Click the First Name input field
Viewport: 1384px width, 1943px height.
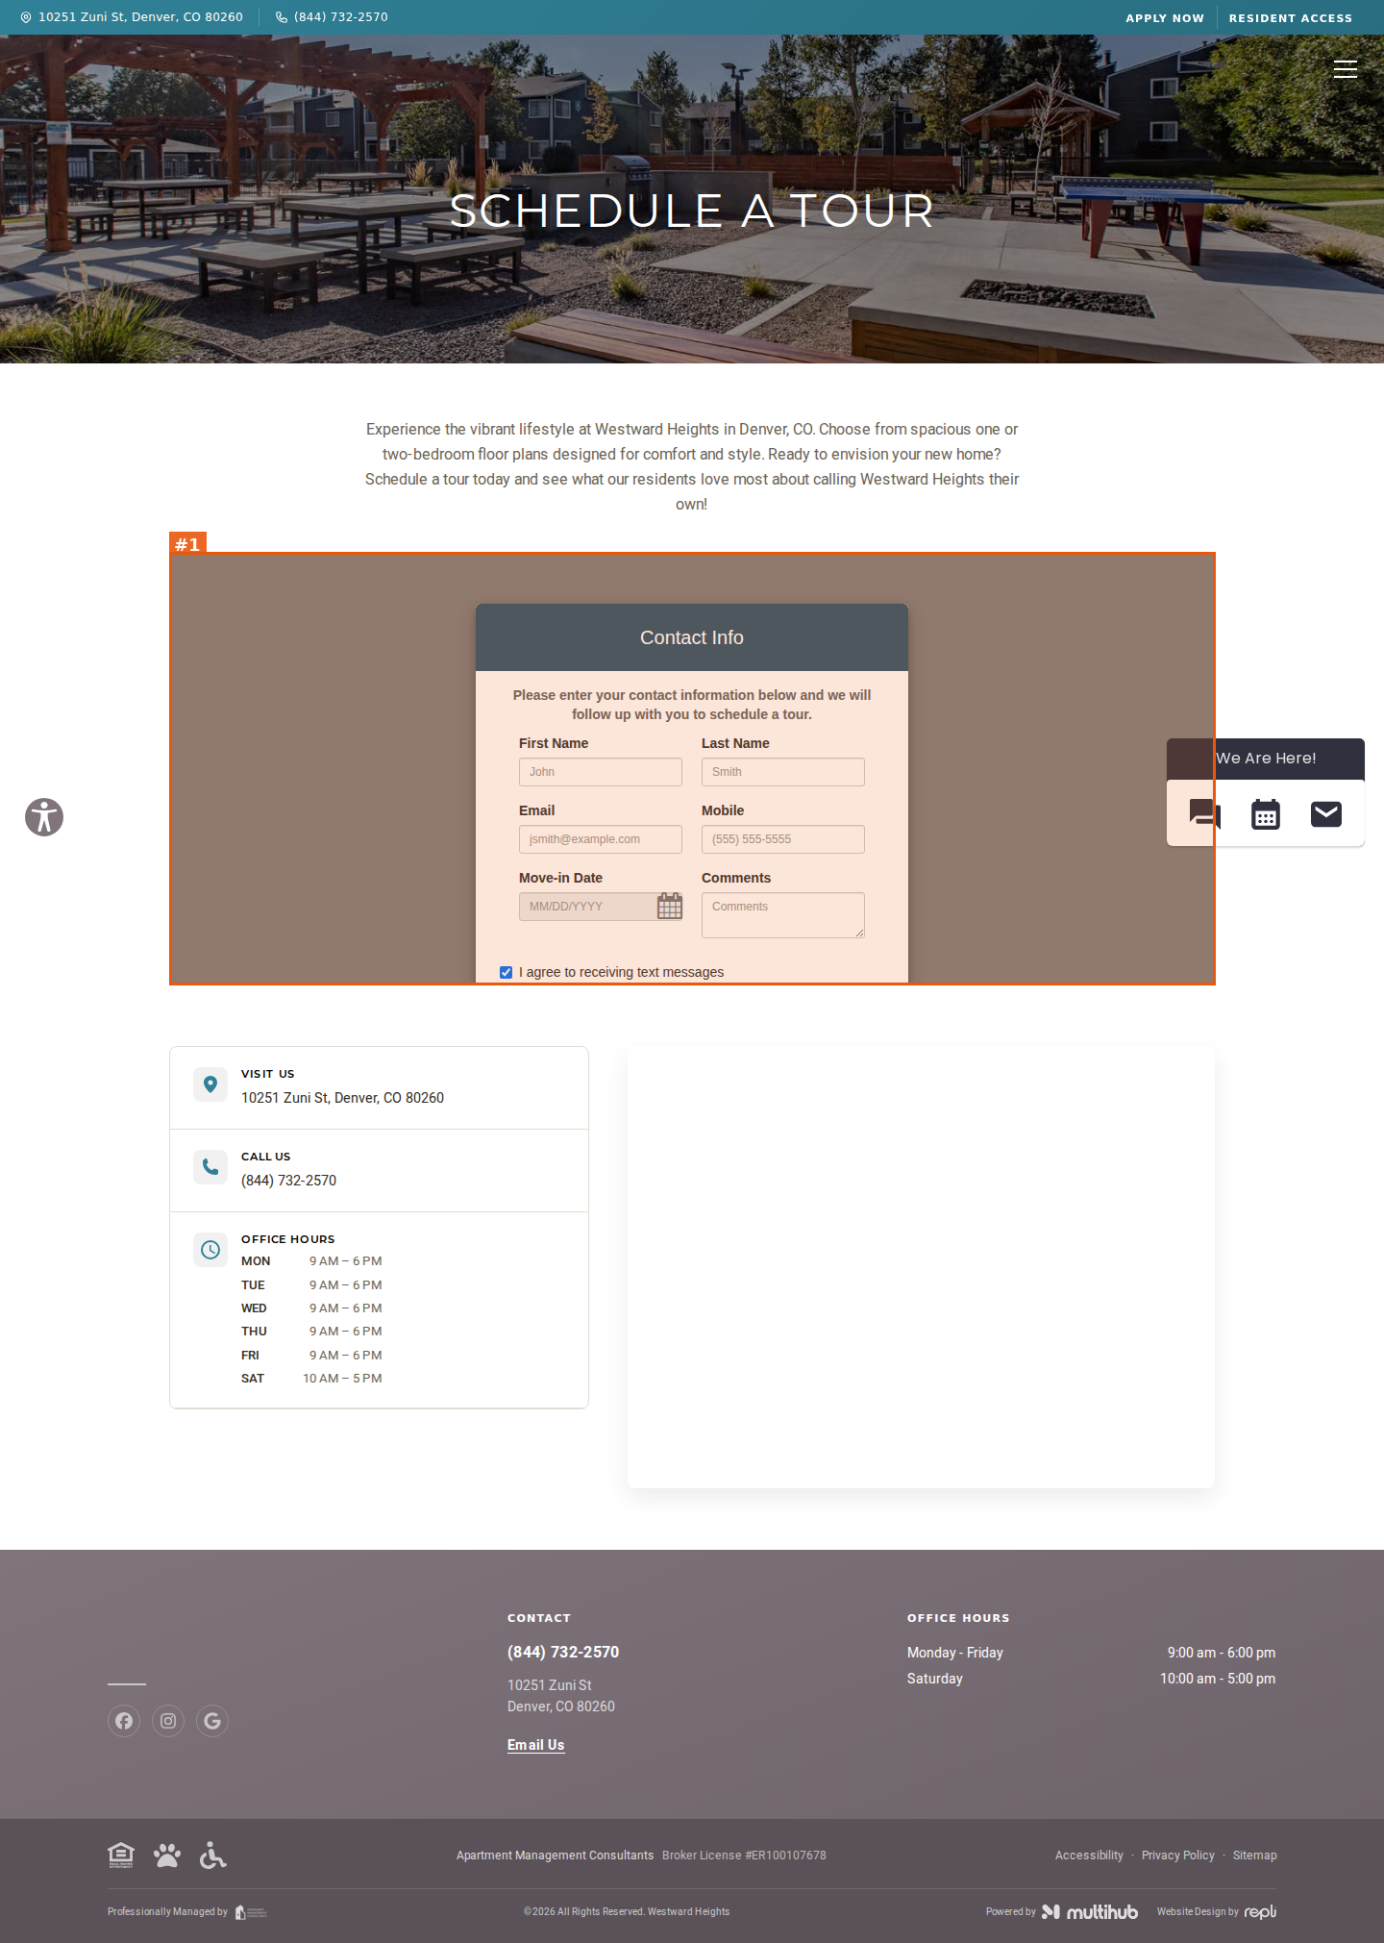[601, 772]
